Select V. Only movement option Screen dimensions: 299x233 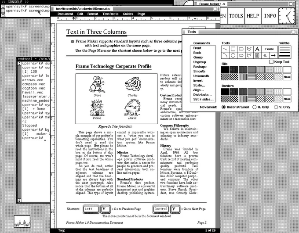276,107
